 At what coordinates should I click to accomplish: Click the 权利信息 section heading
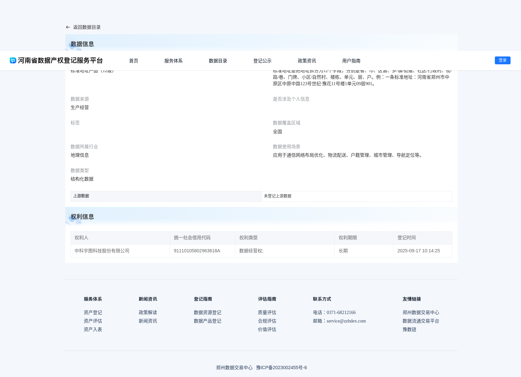point(82,217)
